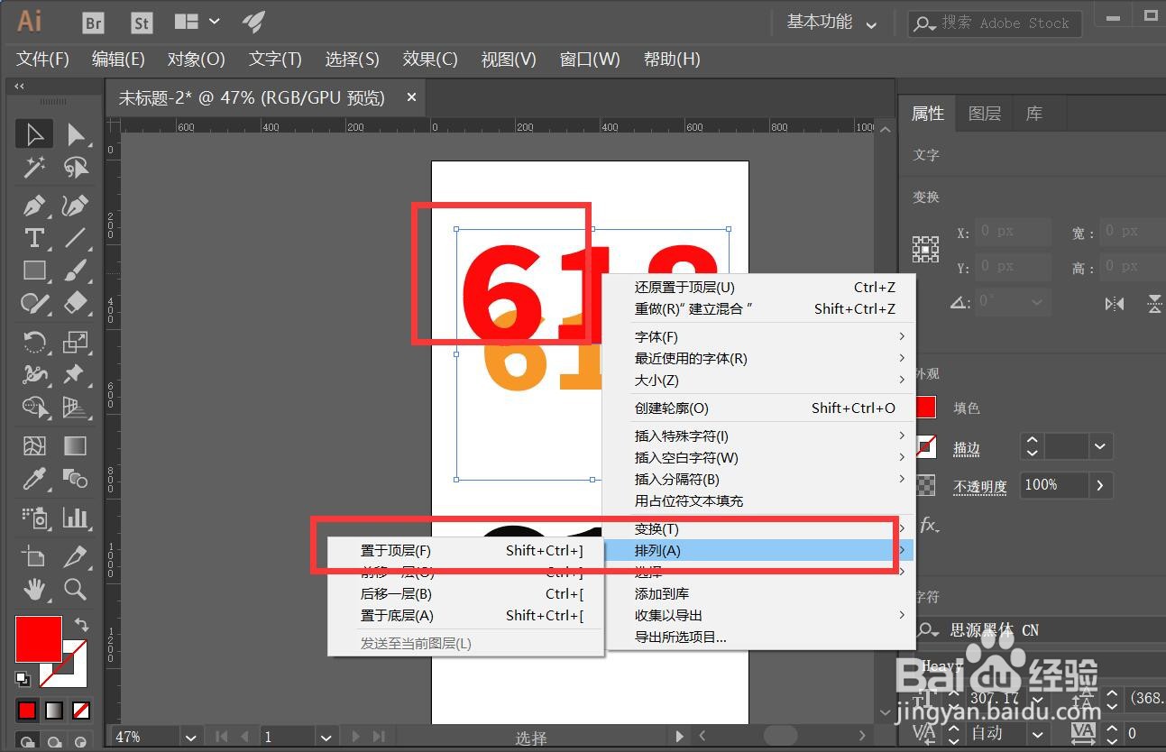The width and height of the screenshot is (1166, 752).
Task: Open the 窗口(W) menu
Action: point(589,59)
